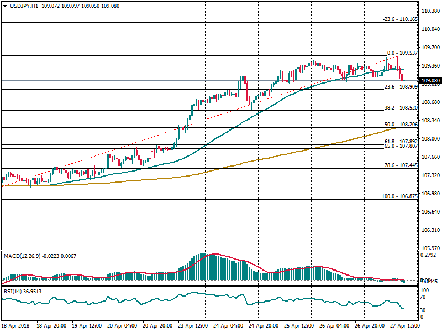Click the 78.6 - 107.445 Fibonacci label
This screenshot has height=332, width=442.
(400, 165)
